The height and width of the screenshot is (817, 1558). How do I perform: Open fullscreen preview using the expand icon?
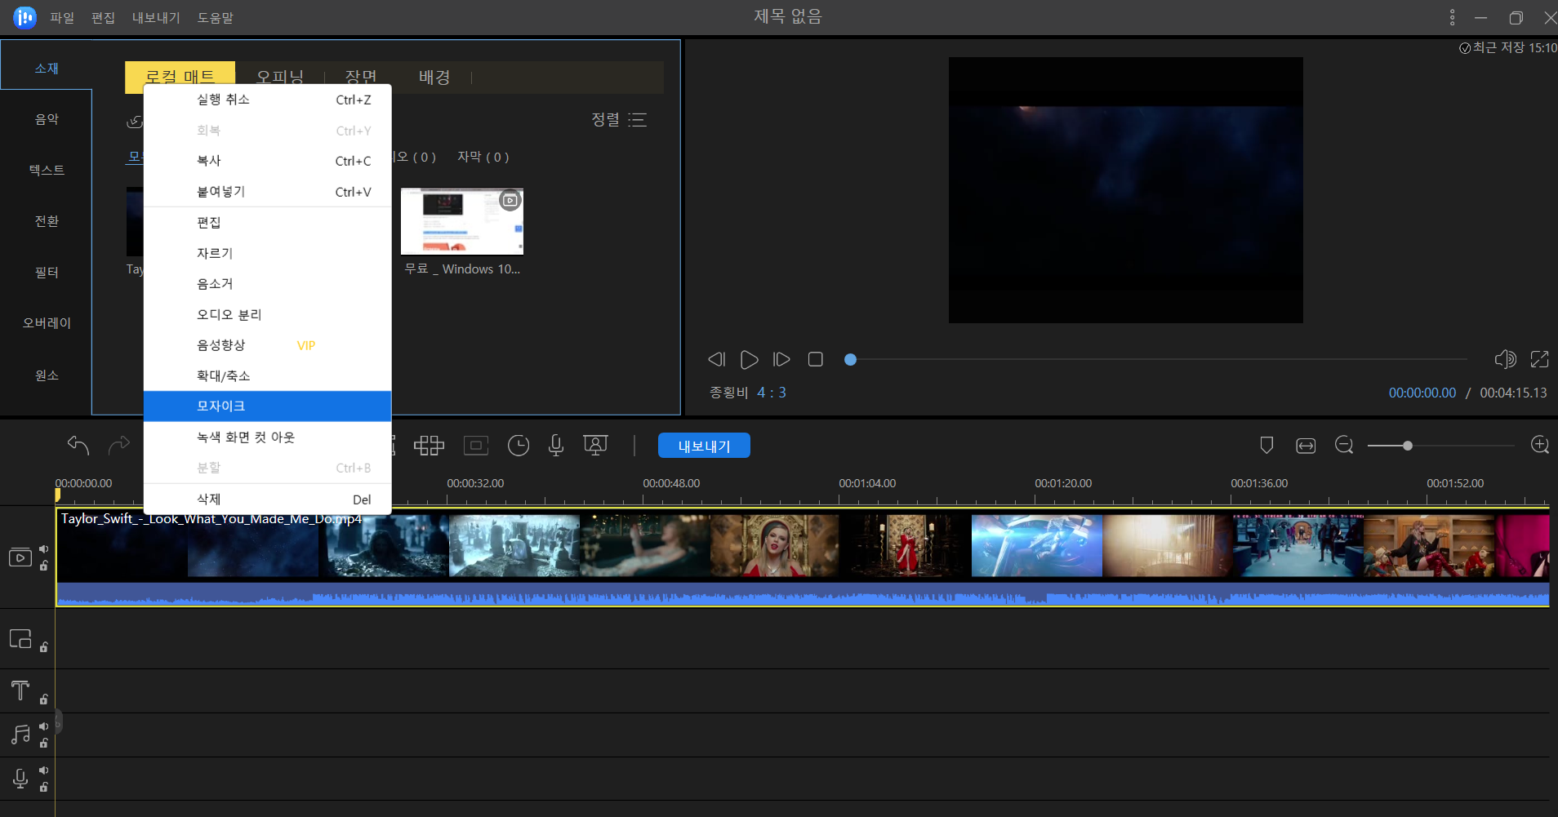(x=1539, y=359)
